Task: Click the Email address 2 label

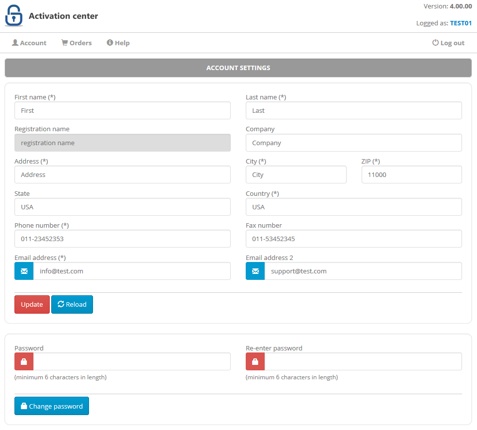Action: click(x=269, y=258)
